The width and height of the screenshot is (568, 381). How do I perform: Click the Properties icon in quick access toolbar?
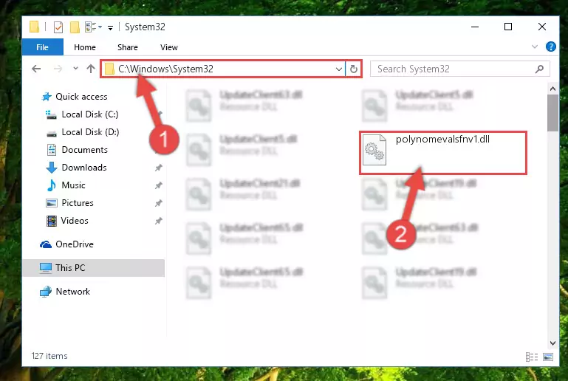click(58, 27)
